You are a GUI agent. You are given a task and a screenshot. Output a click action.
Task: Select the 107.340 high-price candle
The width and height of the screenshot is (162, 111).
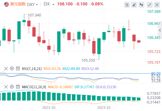[x=24, y=20]
